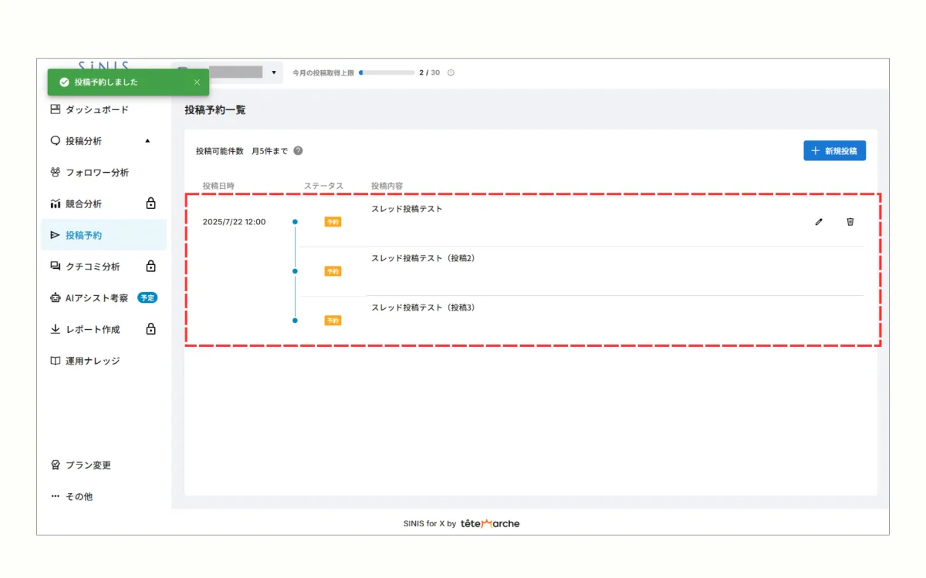The width and height of the screenshot is (926, 578).
Task: Delete the scheduled post via the trash icon
Action: coord(850,222)
